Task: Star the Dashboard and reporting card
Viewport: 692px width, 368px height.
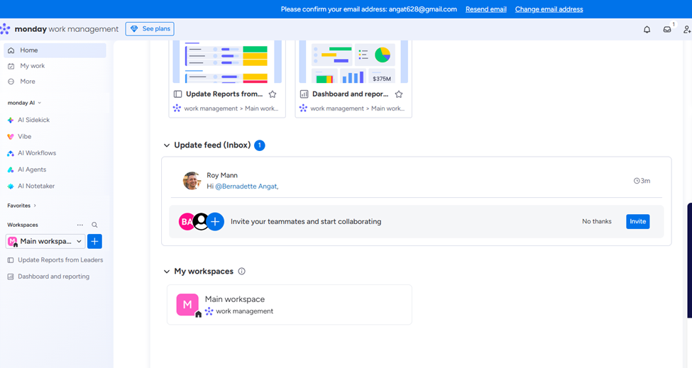Action: 399,94
